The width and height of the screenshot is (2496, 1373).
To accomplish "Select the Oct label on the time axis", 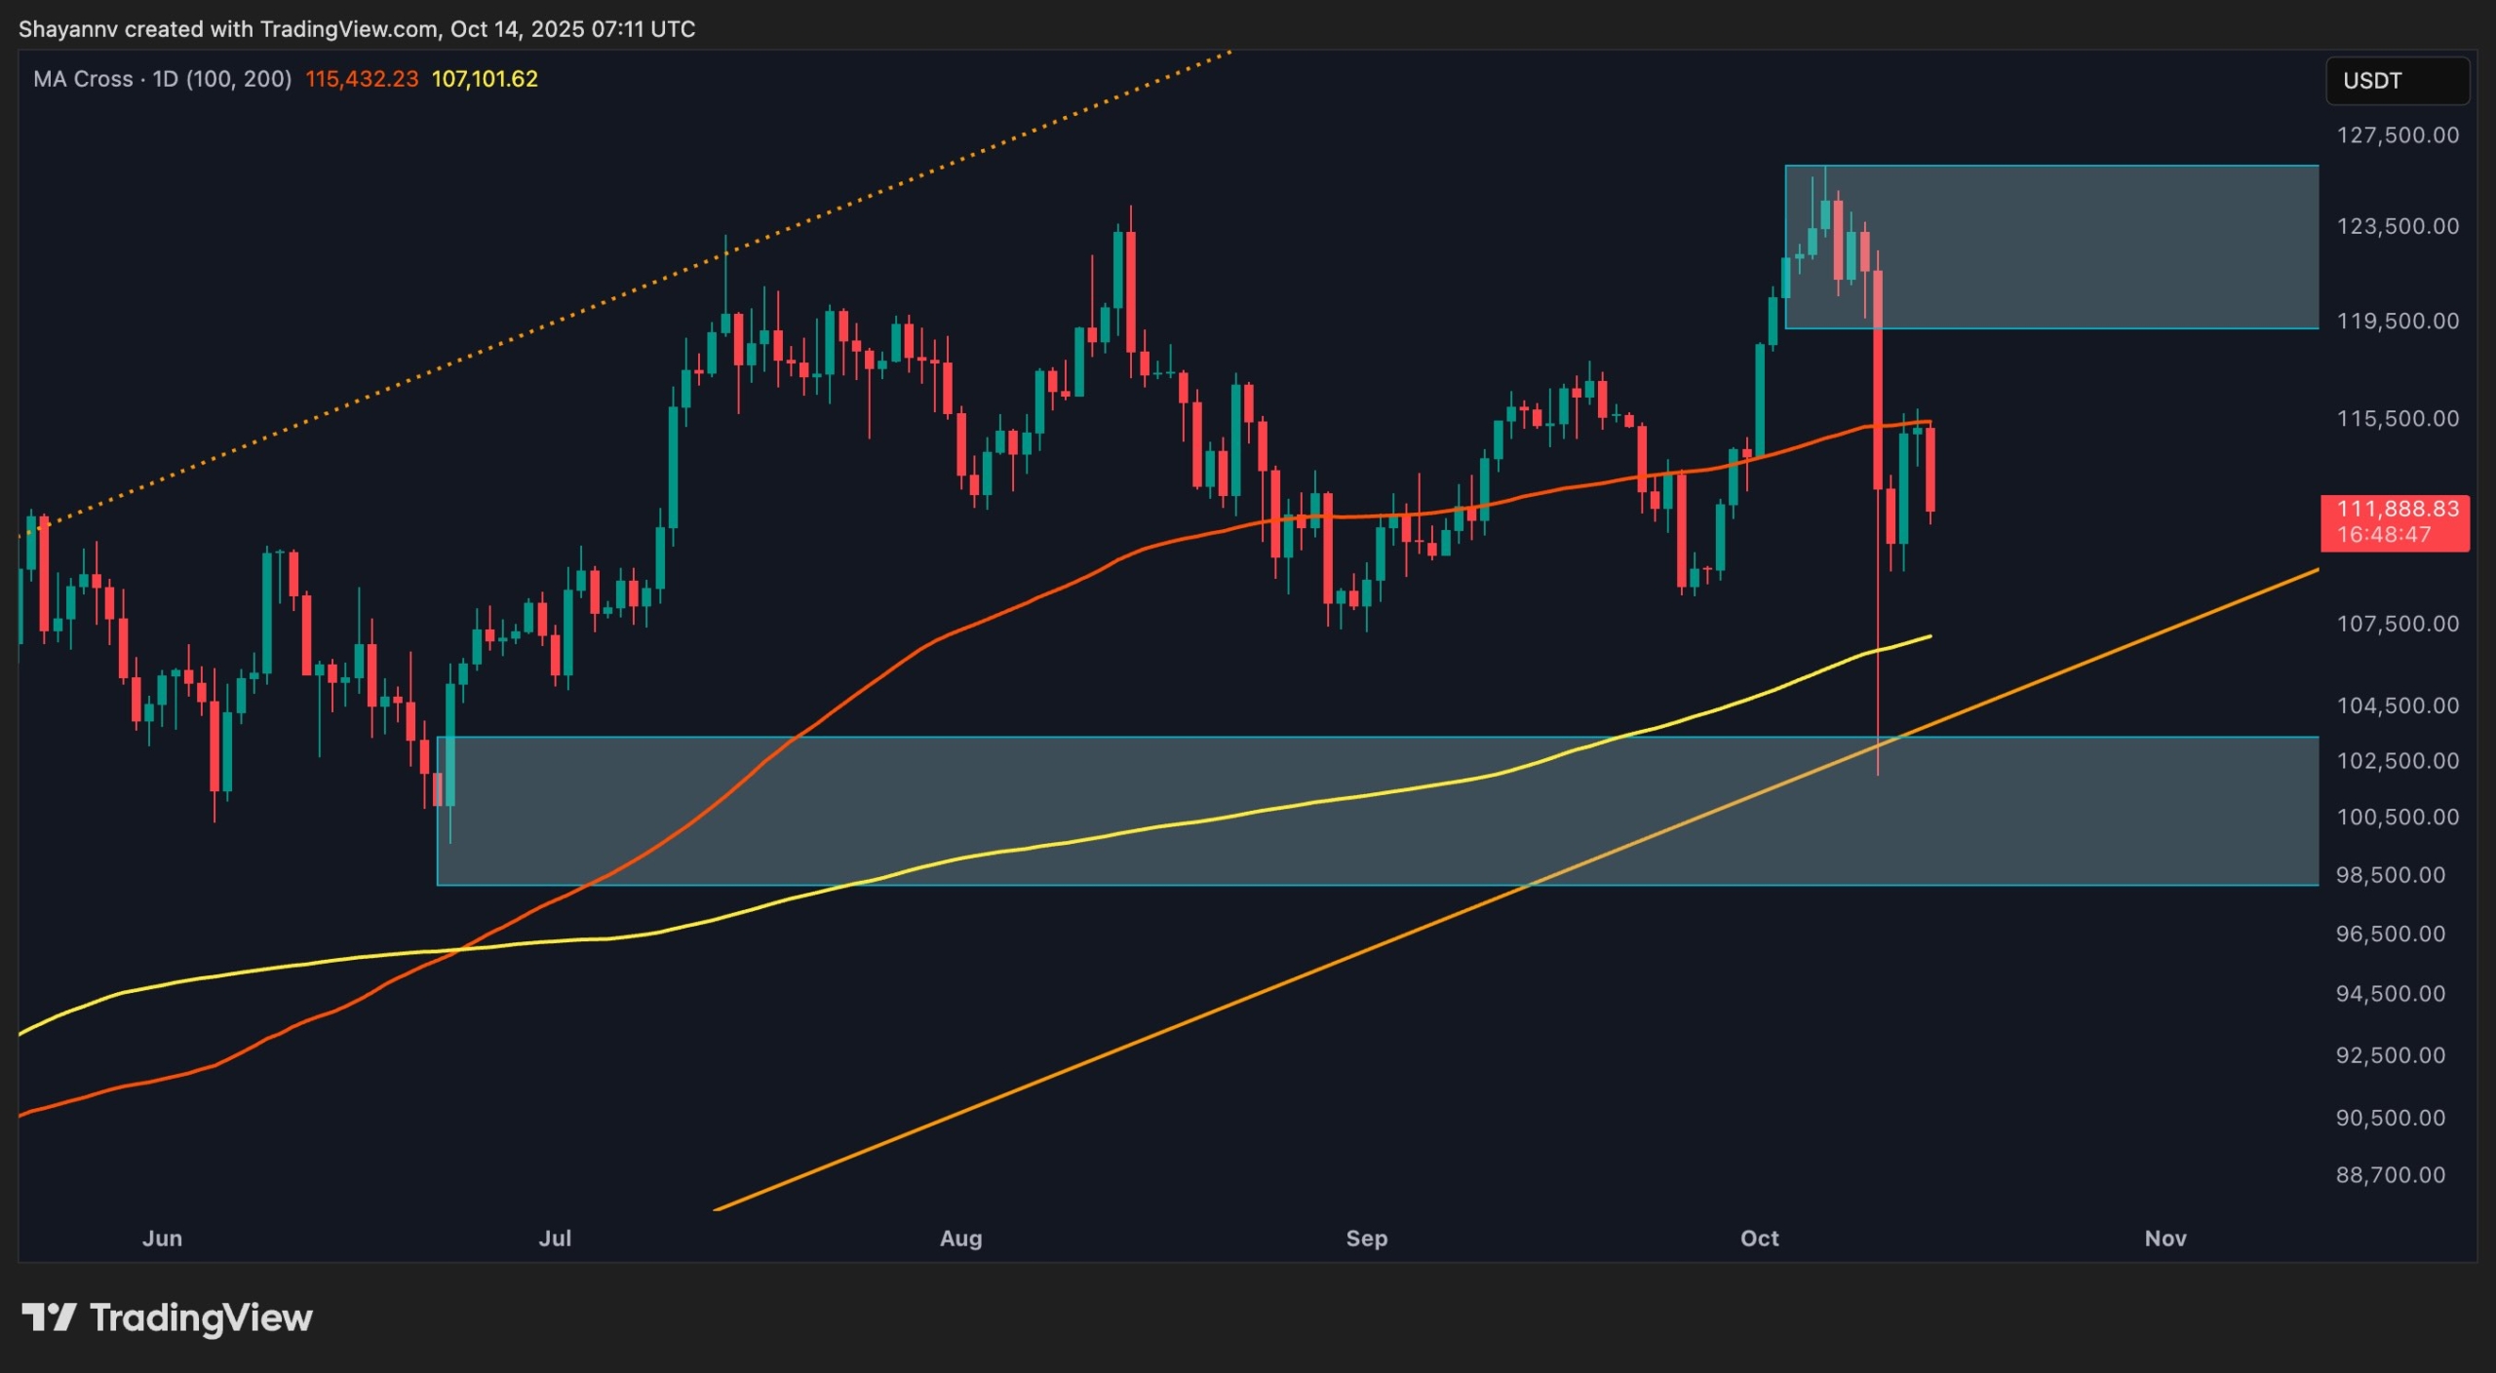I will 1761,1239.
